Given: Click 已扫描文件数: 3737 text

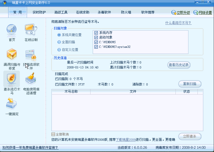Looking at the screenshot, I should (x=70, y=84).
